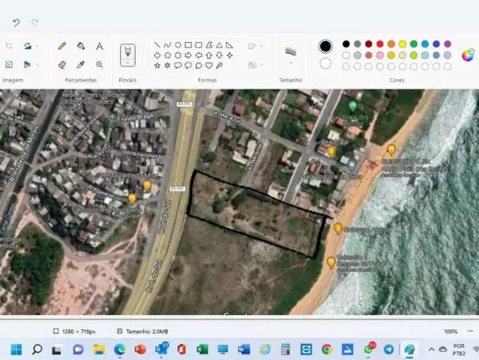Select the Magnifier tool
This screenshot has height=360, width=479.
pyautogui.click(x=99, y=64)
